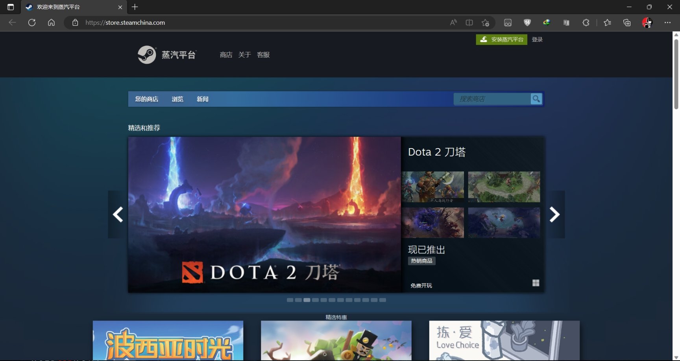The height and width of the screenshot is (361, 680).
Task: Click the 安装蒸汽平台 button
Action: click(x=502, y=39)
